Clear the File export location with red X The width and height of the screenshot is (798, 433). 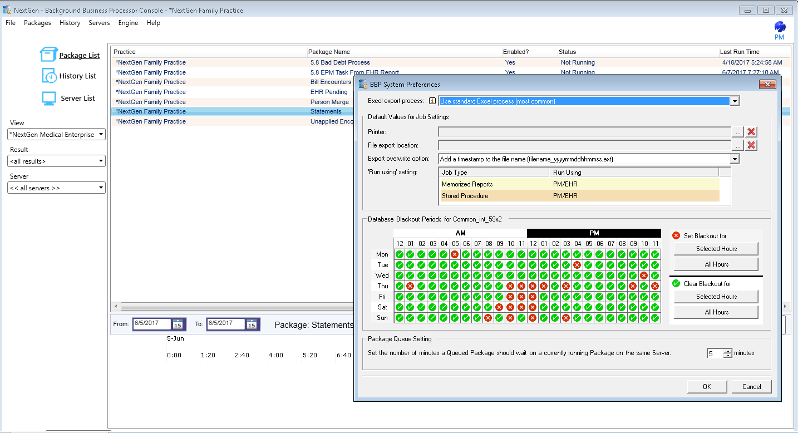751,145
